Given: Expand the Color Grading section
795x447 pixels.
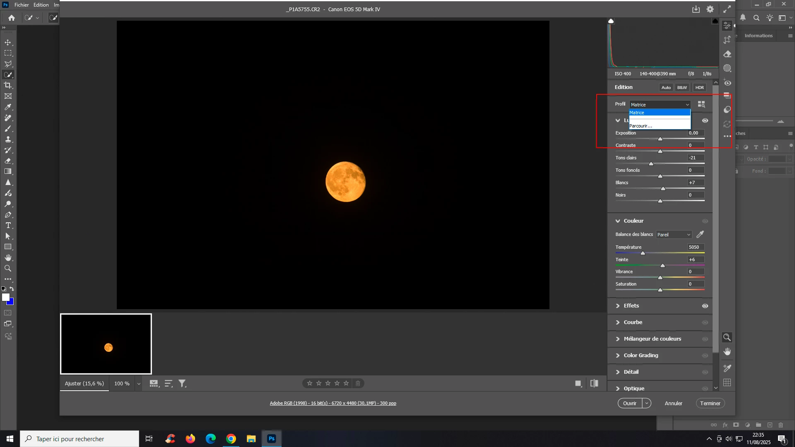Looking at the screenshot, I should click(641, 355).
